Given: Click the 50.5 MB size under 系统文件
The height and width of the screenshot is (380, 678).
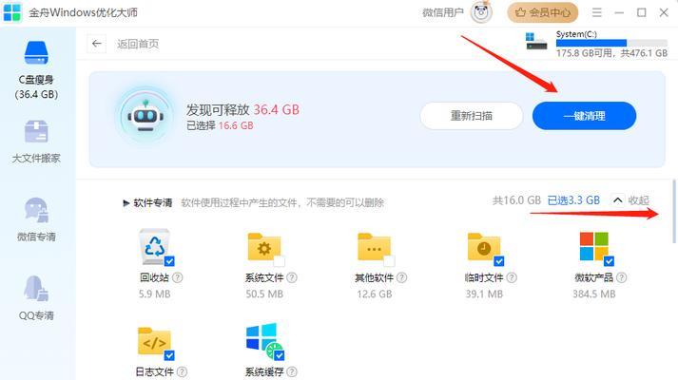Looking at the screenshot, I should pyautogui.click(x=264, y=294).
